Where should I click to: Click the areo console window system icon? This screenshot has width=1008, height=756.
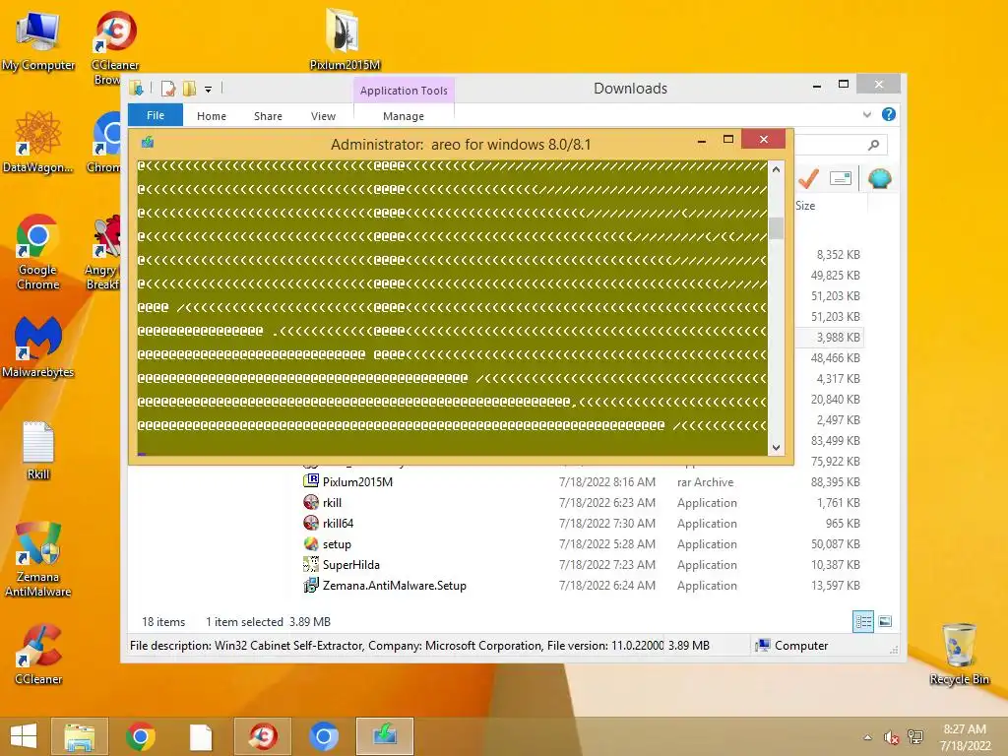click(148, 142)
